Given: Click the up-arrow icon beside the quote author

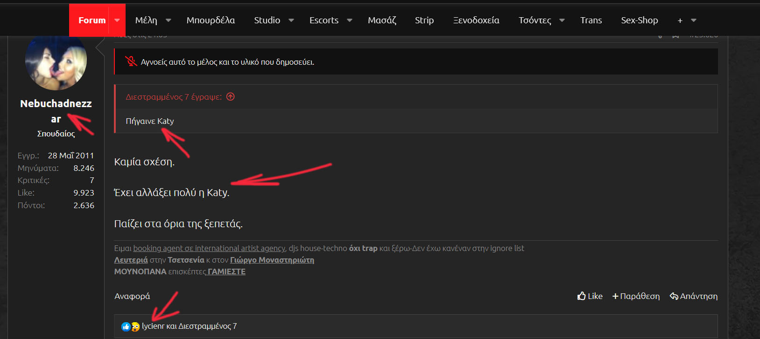Looking at the screenshot, I should point(231,97).
